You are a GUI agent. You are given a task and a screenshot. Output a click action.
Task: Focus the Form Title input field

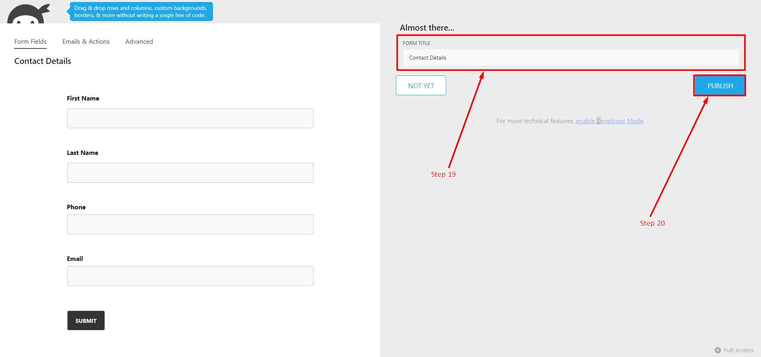pyautogui.click(x=571, y=58)
